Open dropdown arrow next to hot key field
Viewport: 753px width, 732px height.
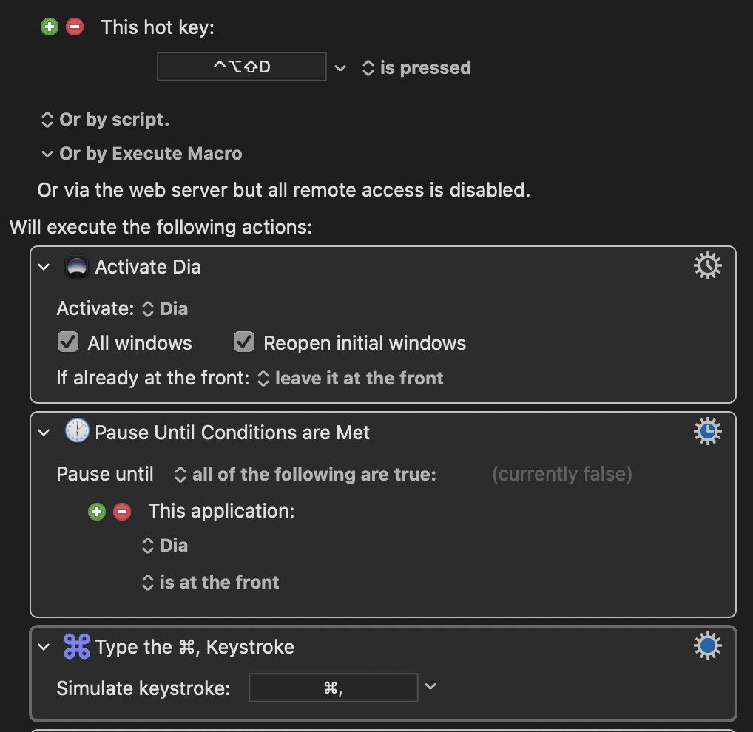(x=340, y=68)
